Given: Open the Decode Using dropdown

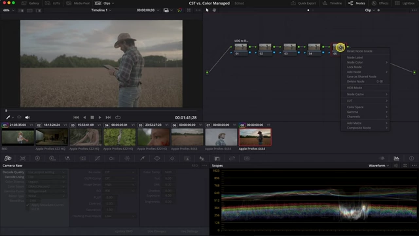Looking at the screenshot, I should click(46, 177).
